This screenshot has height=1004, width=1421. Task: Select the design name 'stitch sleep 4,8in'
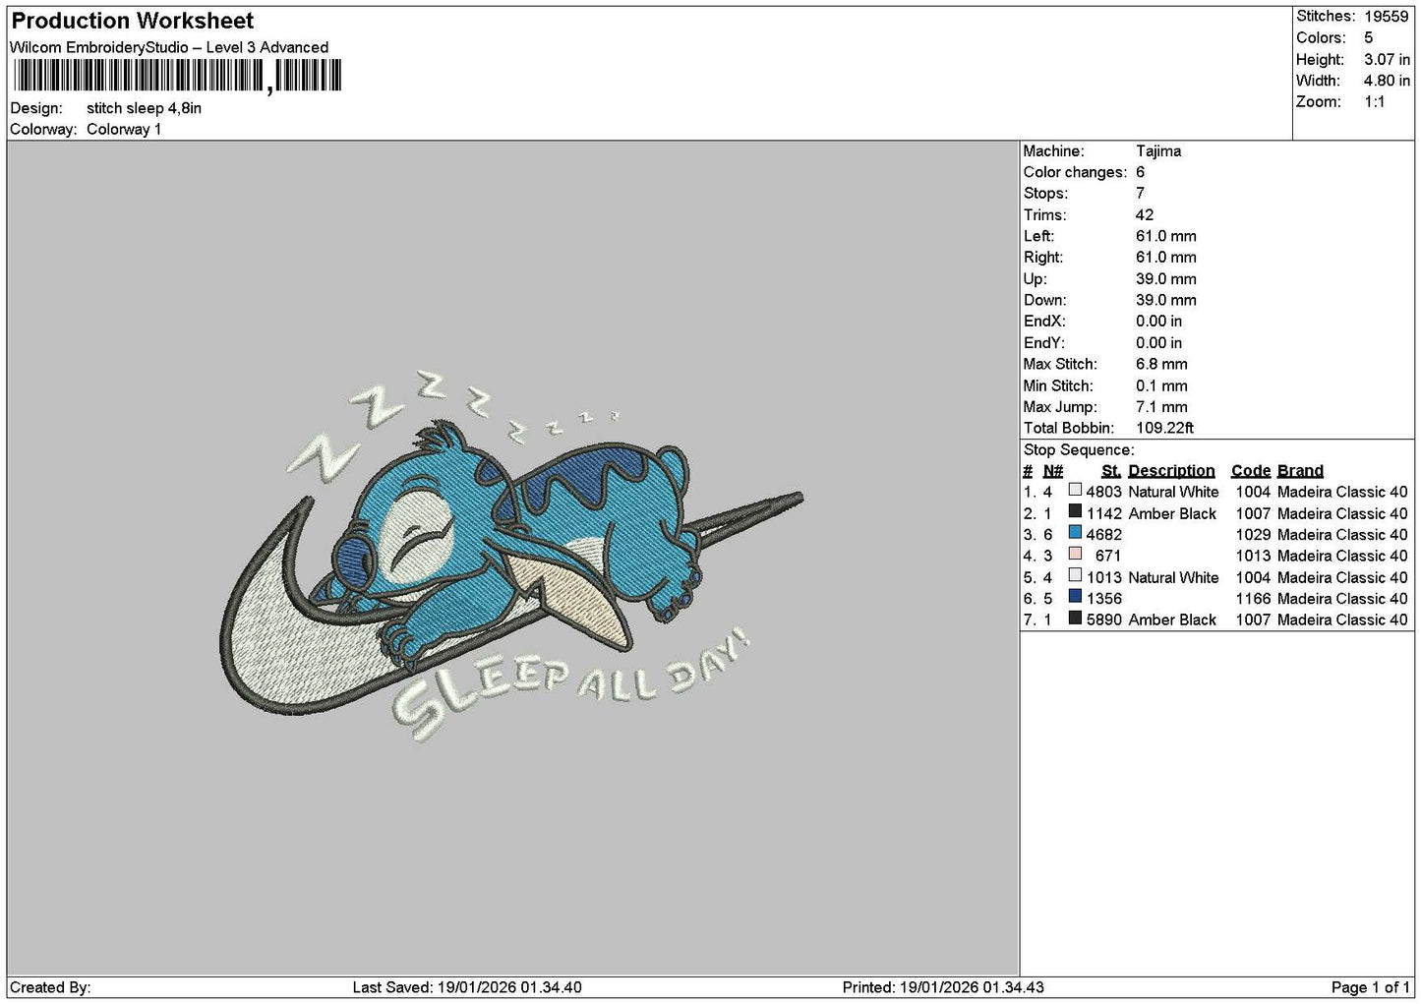tap(144, 108)
